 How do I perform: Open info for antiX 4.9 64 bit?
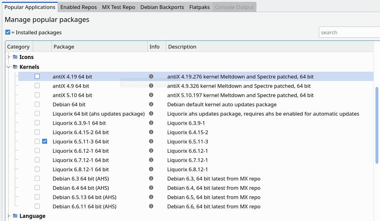click(151, 86)
